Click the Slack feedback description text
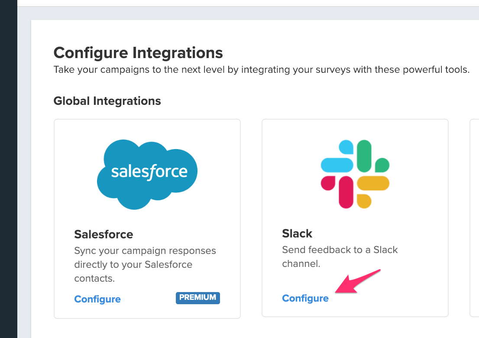Viewport: 479px width, 338px height. (340, 257)
